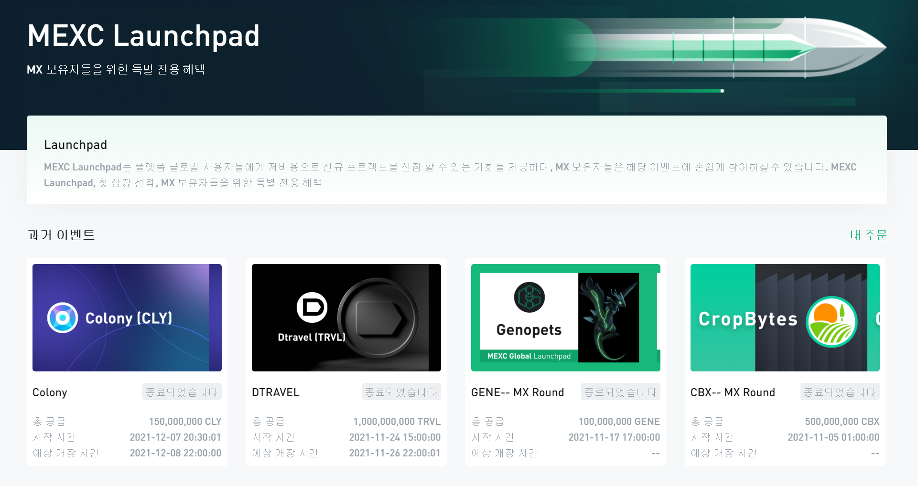
Task: Open the Genopets launchpad banner
Action: click(566, 317)
